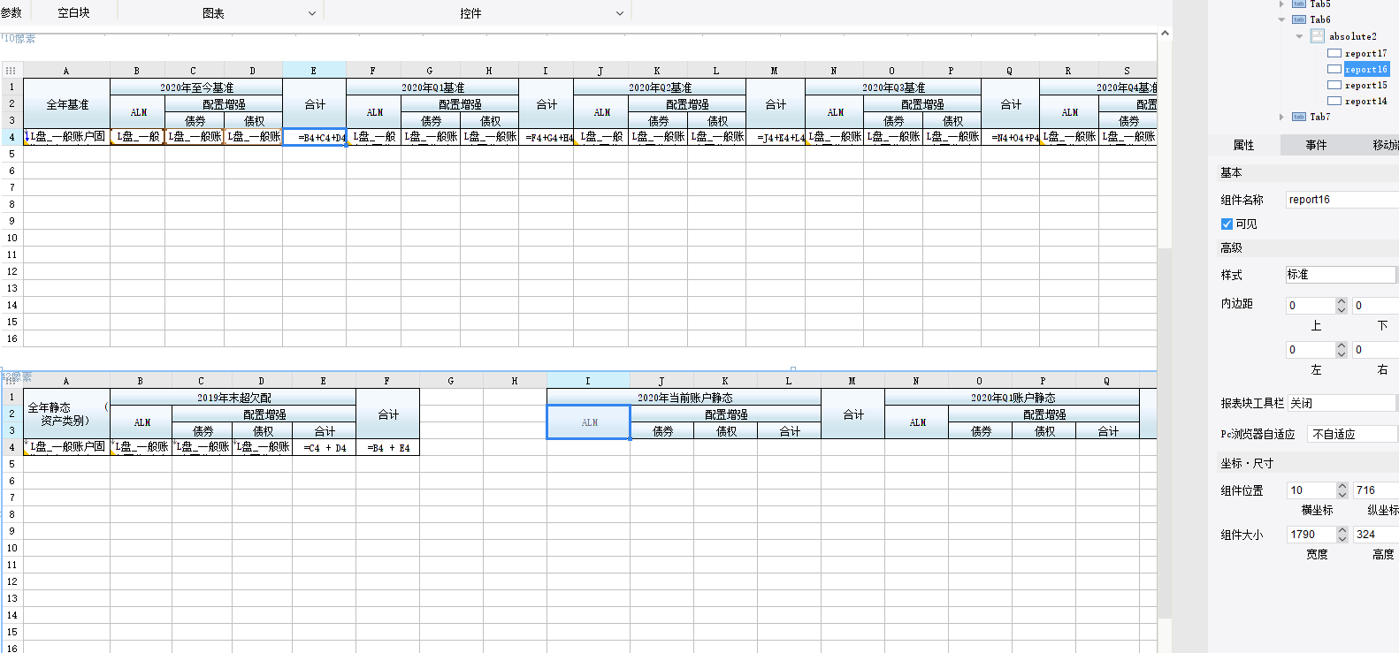Click the formula cell =F4+G4+H4

click(x=547, y=137)
